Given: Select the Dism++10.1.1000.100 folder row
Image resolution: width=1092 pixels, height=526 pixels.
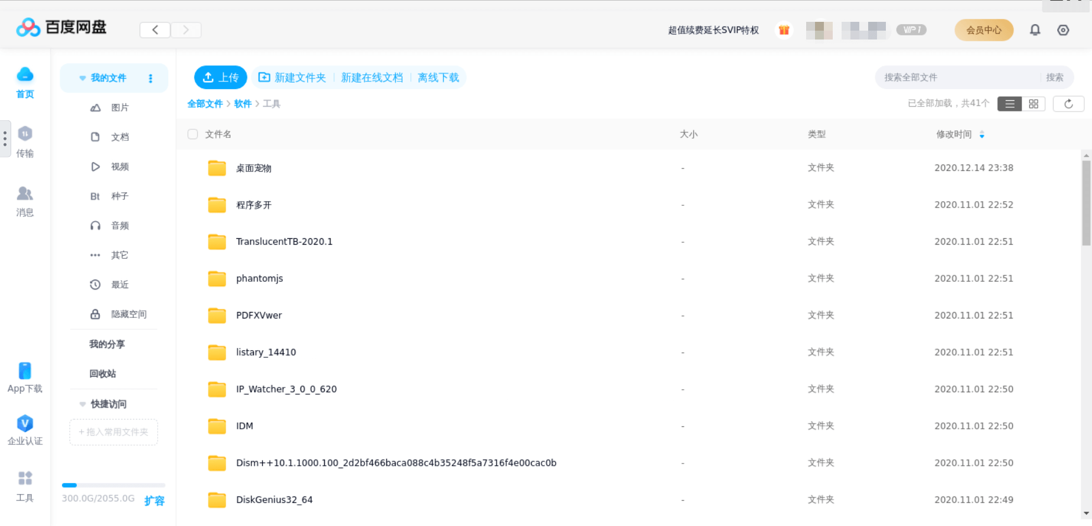Looking at the screenshot, I should coord(629,463).
